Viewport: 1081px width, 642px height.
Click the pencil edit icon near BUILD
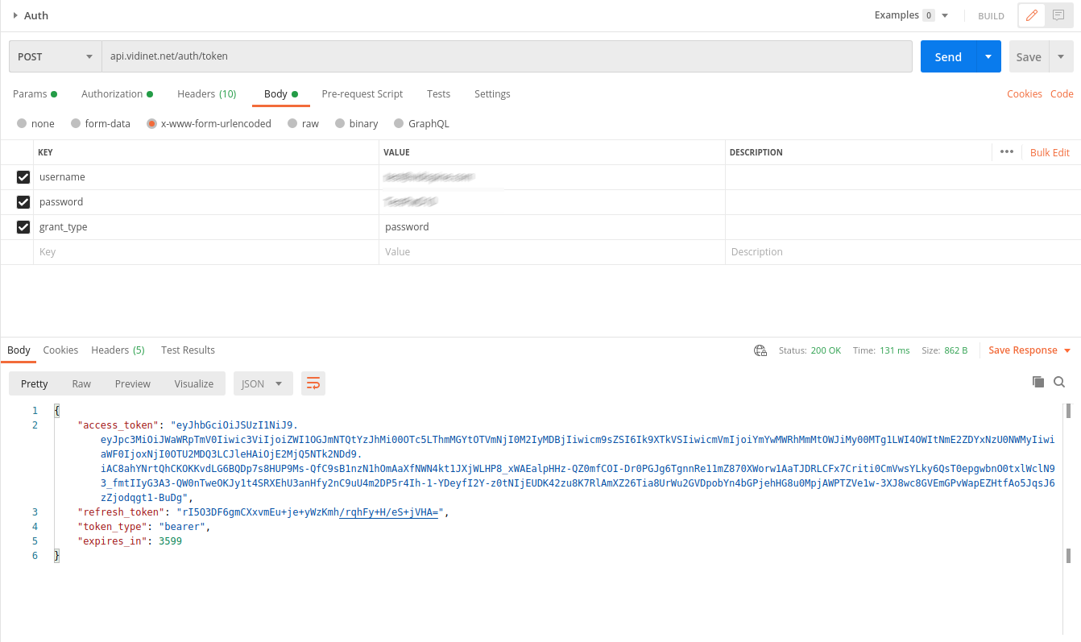[1031, 15]
